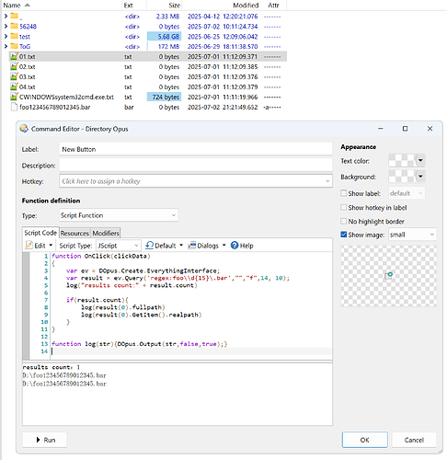The height and width of the screenshot is (460, 447).
Task: Select the foo123456789012345.bar file icon
Action: click(14, 107)
